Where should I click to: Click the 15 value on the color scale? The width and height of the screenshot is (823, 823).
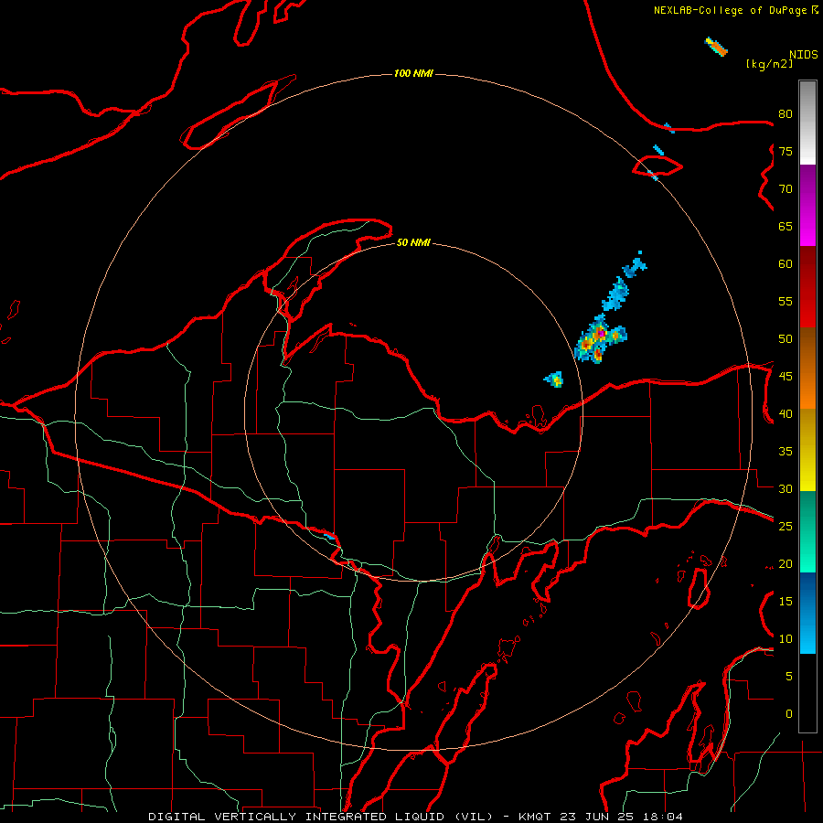(786, 602)
